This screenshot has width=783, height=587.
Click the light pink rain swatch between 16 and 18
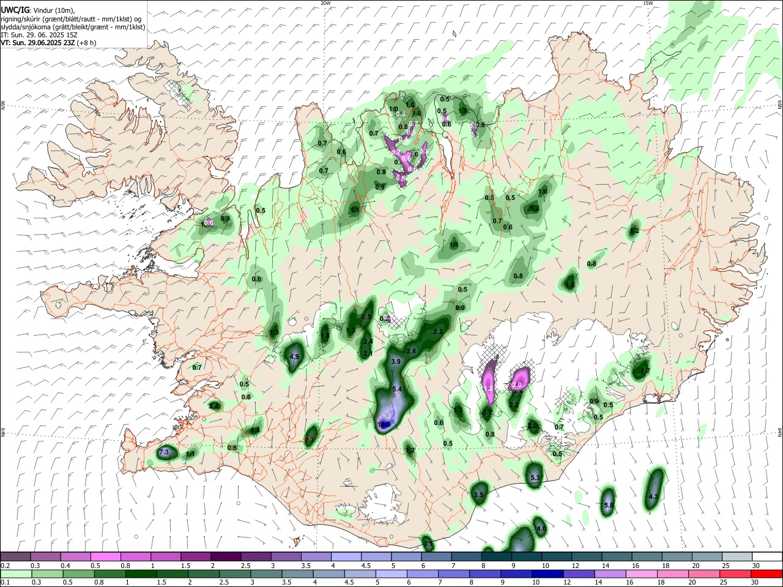[x=642, y=574]
